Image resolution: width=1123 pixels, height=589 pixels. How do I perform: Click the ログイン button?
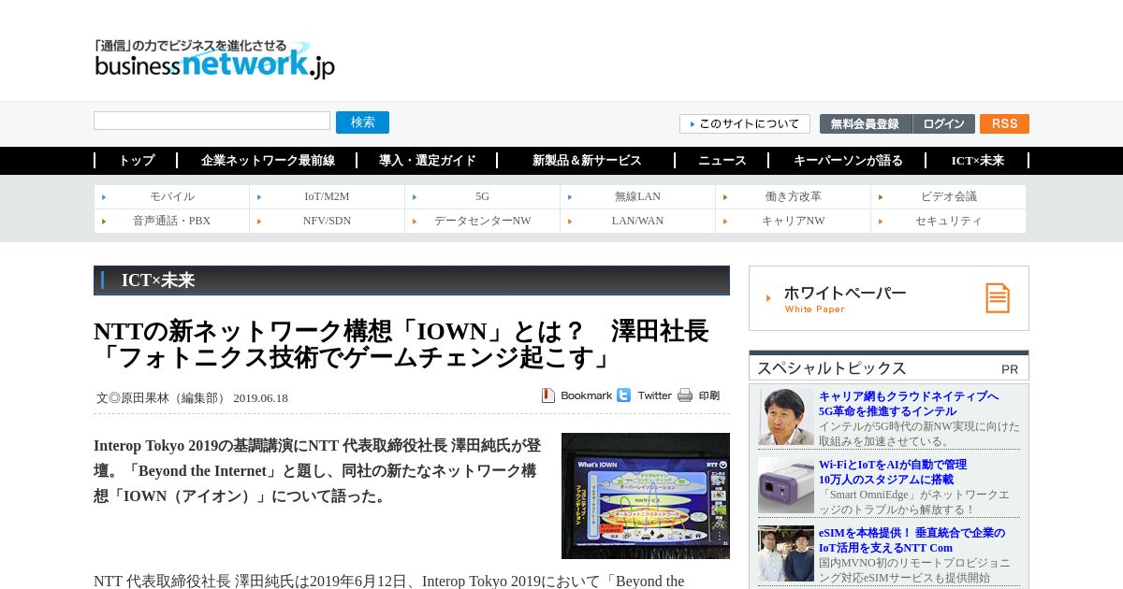[943, 123]
